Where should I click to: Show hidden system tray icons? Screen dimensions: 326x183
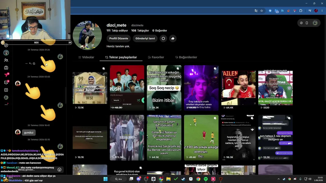[278, 179]
